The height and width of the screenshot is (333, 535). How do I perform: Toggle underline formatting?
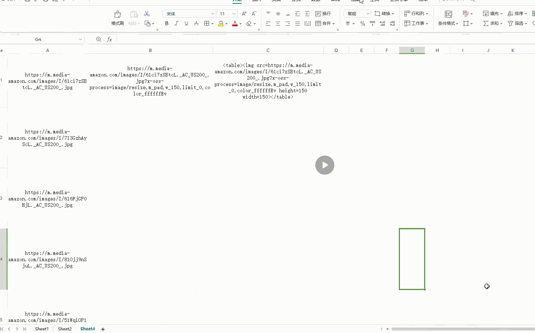tap(186, 24)
